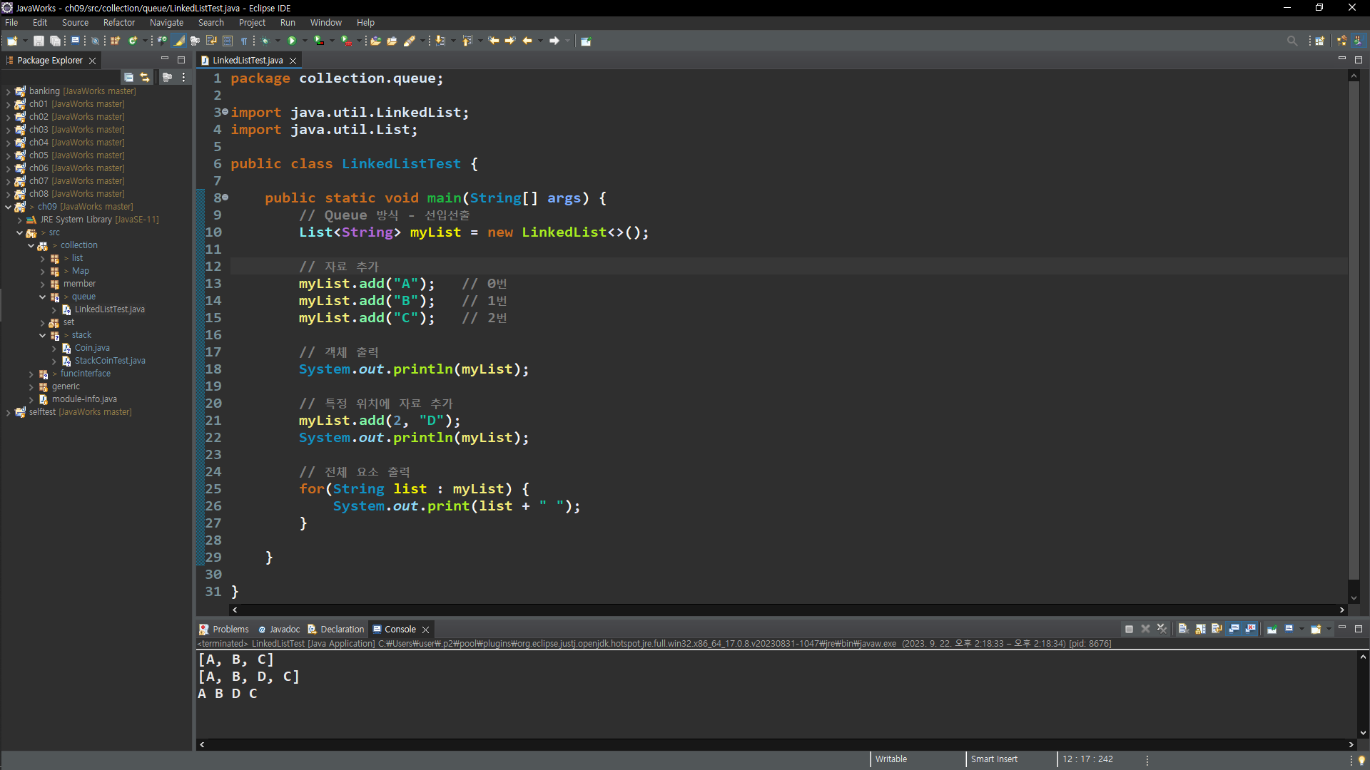This screenshot has width=1370, height=770.
Task: Toggle Scroll Lock in the Console toolbar
Action: [1200, 629]
